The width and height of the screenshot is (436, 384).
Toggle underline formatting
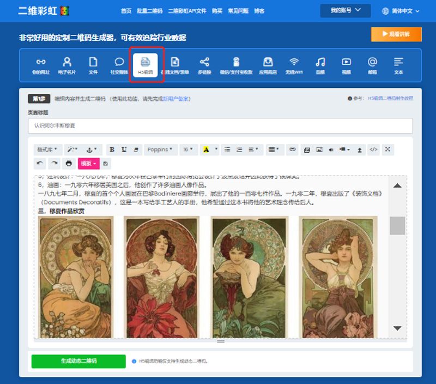tap(124, 149)
